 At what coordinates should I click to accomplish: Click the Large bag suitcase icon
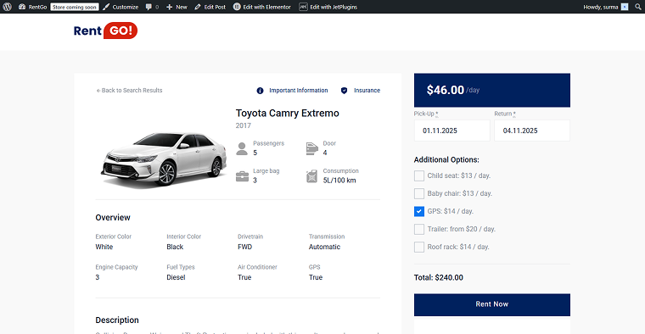pyautogui.click(x=242, y=176)
